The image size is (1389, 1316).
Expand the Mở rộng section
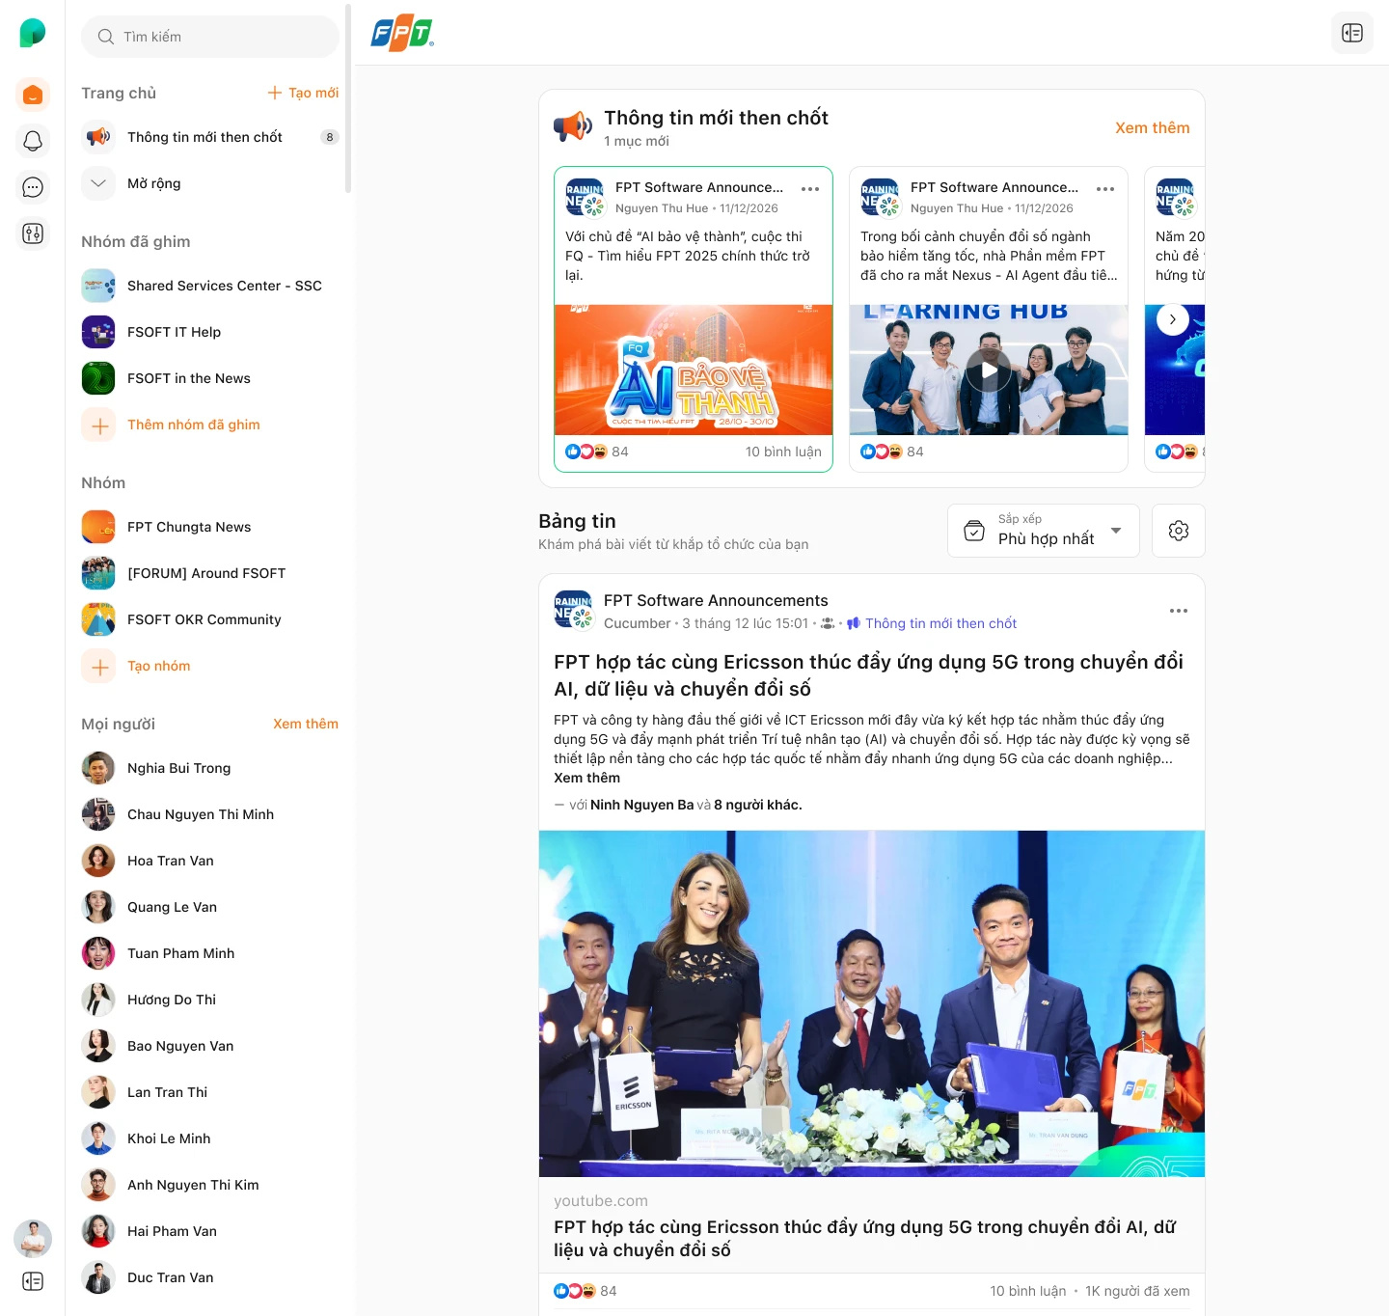pos(154,183)
